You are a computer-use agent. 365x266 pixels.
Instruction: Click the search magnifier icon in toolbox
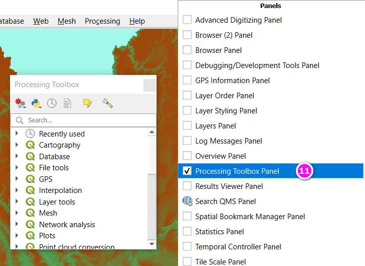[x=20, y=120]
